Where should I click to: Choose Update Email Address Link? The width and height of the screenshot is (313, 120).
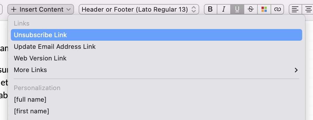156,46
